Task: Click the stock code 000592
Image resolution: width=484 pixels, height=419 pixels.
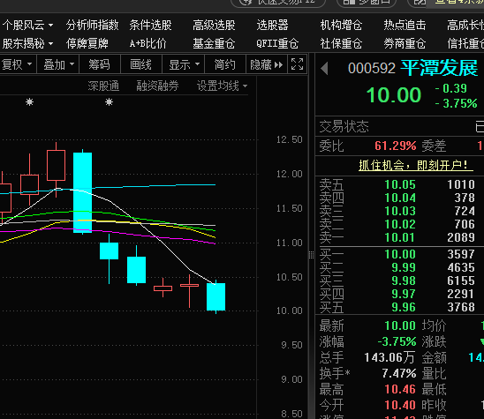Action: (x=371, y=69)
